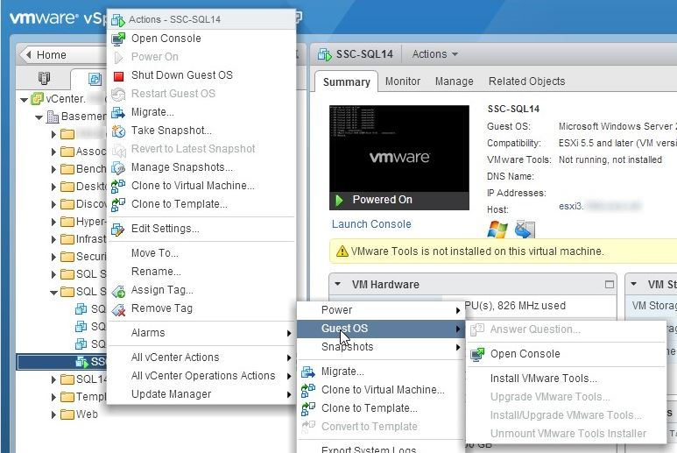This screenshot has height=453, width=677.
Task: Click the Assign Tag icon
Action: click(x=118, y=291)
